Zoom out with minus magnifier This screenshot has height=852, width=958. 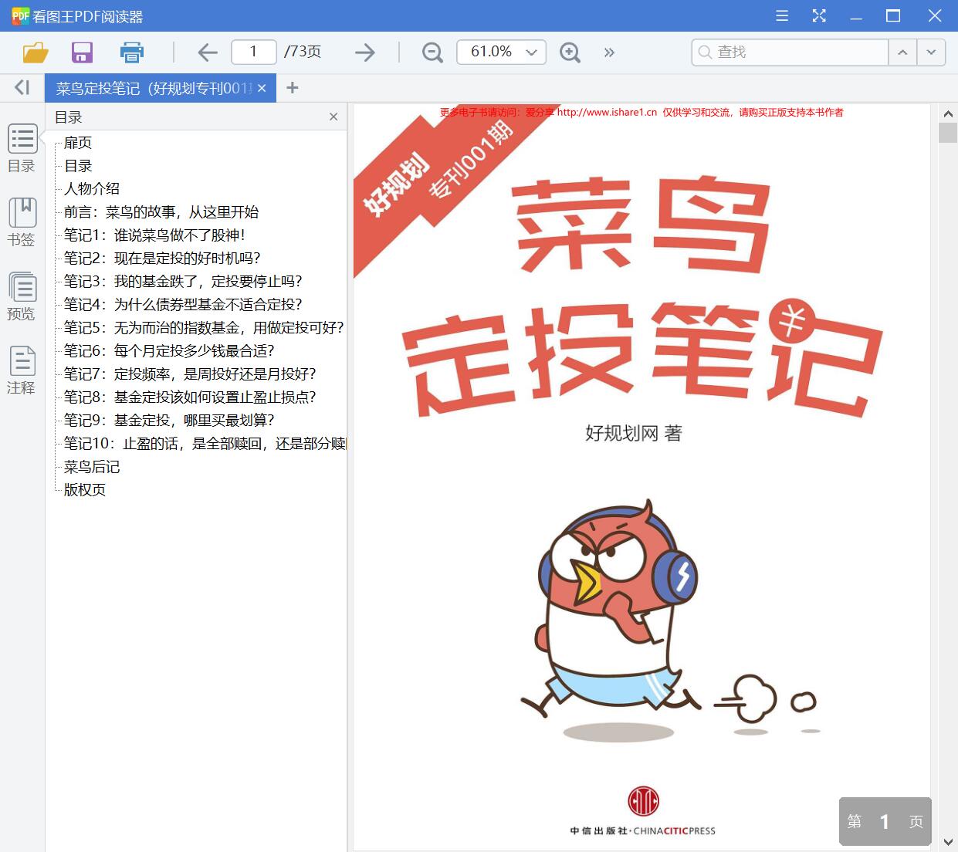[432, 52]
